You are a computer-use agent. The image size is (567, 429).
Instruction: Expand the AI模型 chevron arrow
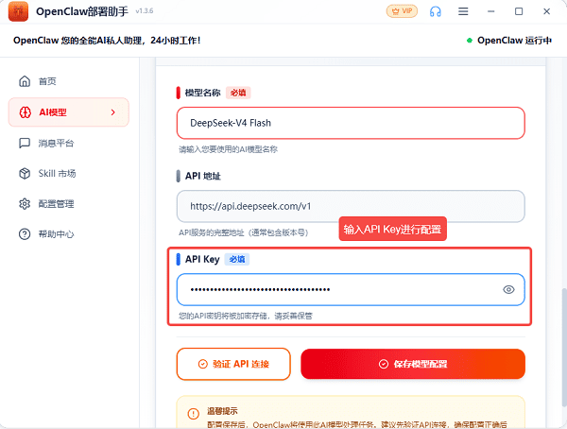[x=113, y=112]
